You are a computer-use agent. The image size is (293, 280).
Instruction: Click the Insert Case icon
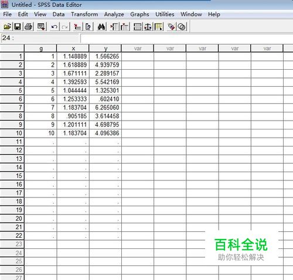pos(114,26)
